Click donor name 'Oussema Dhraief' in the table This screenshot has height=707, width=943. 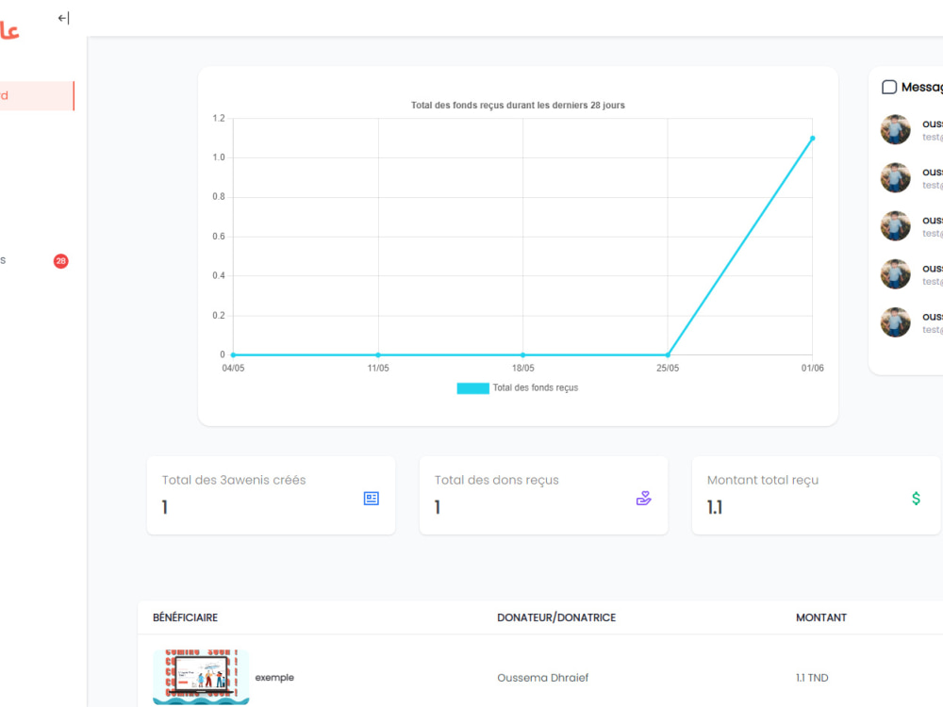tap(543, 677)
